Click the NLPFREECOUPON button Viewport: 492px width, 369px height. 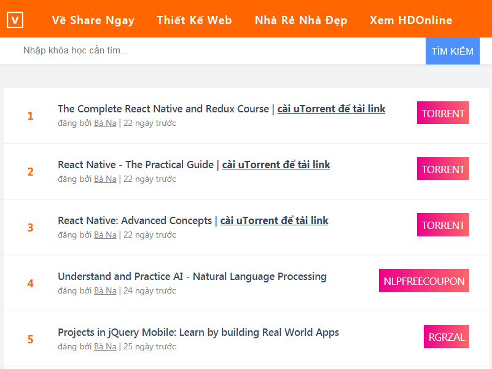[424, 281]
